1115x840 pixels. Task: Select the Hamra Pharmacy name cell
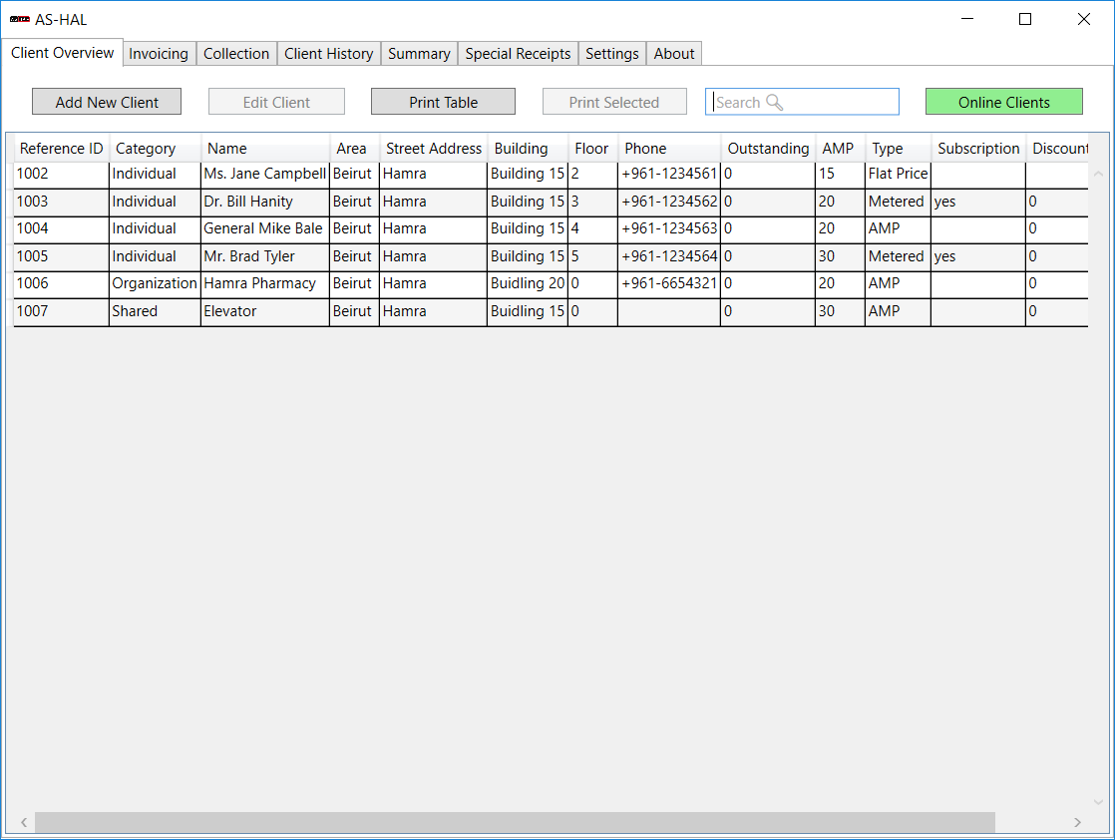click(x=265, y=283)
